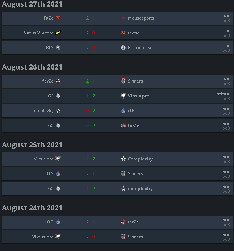Viewport: 234px width, 251px height.
Task: Select the Natus Vincere team name
Action: (x=38, y=33)
